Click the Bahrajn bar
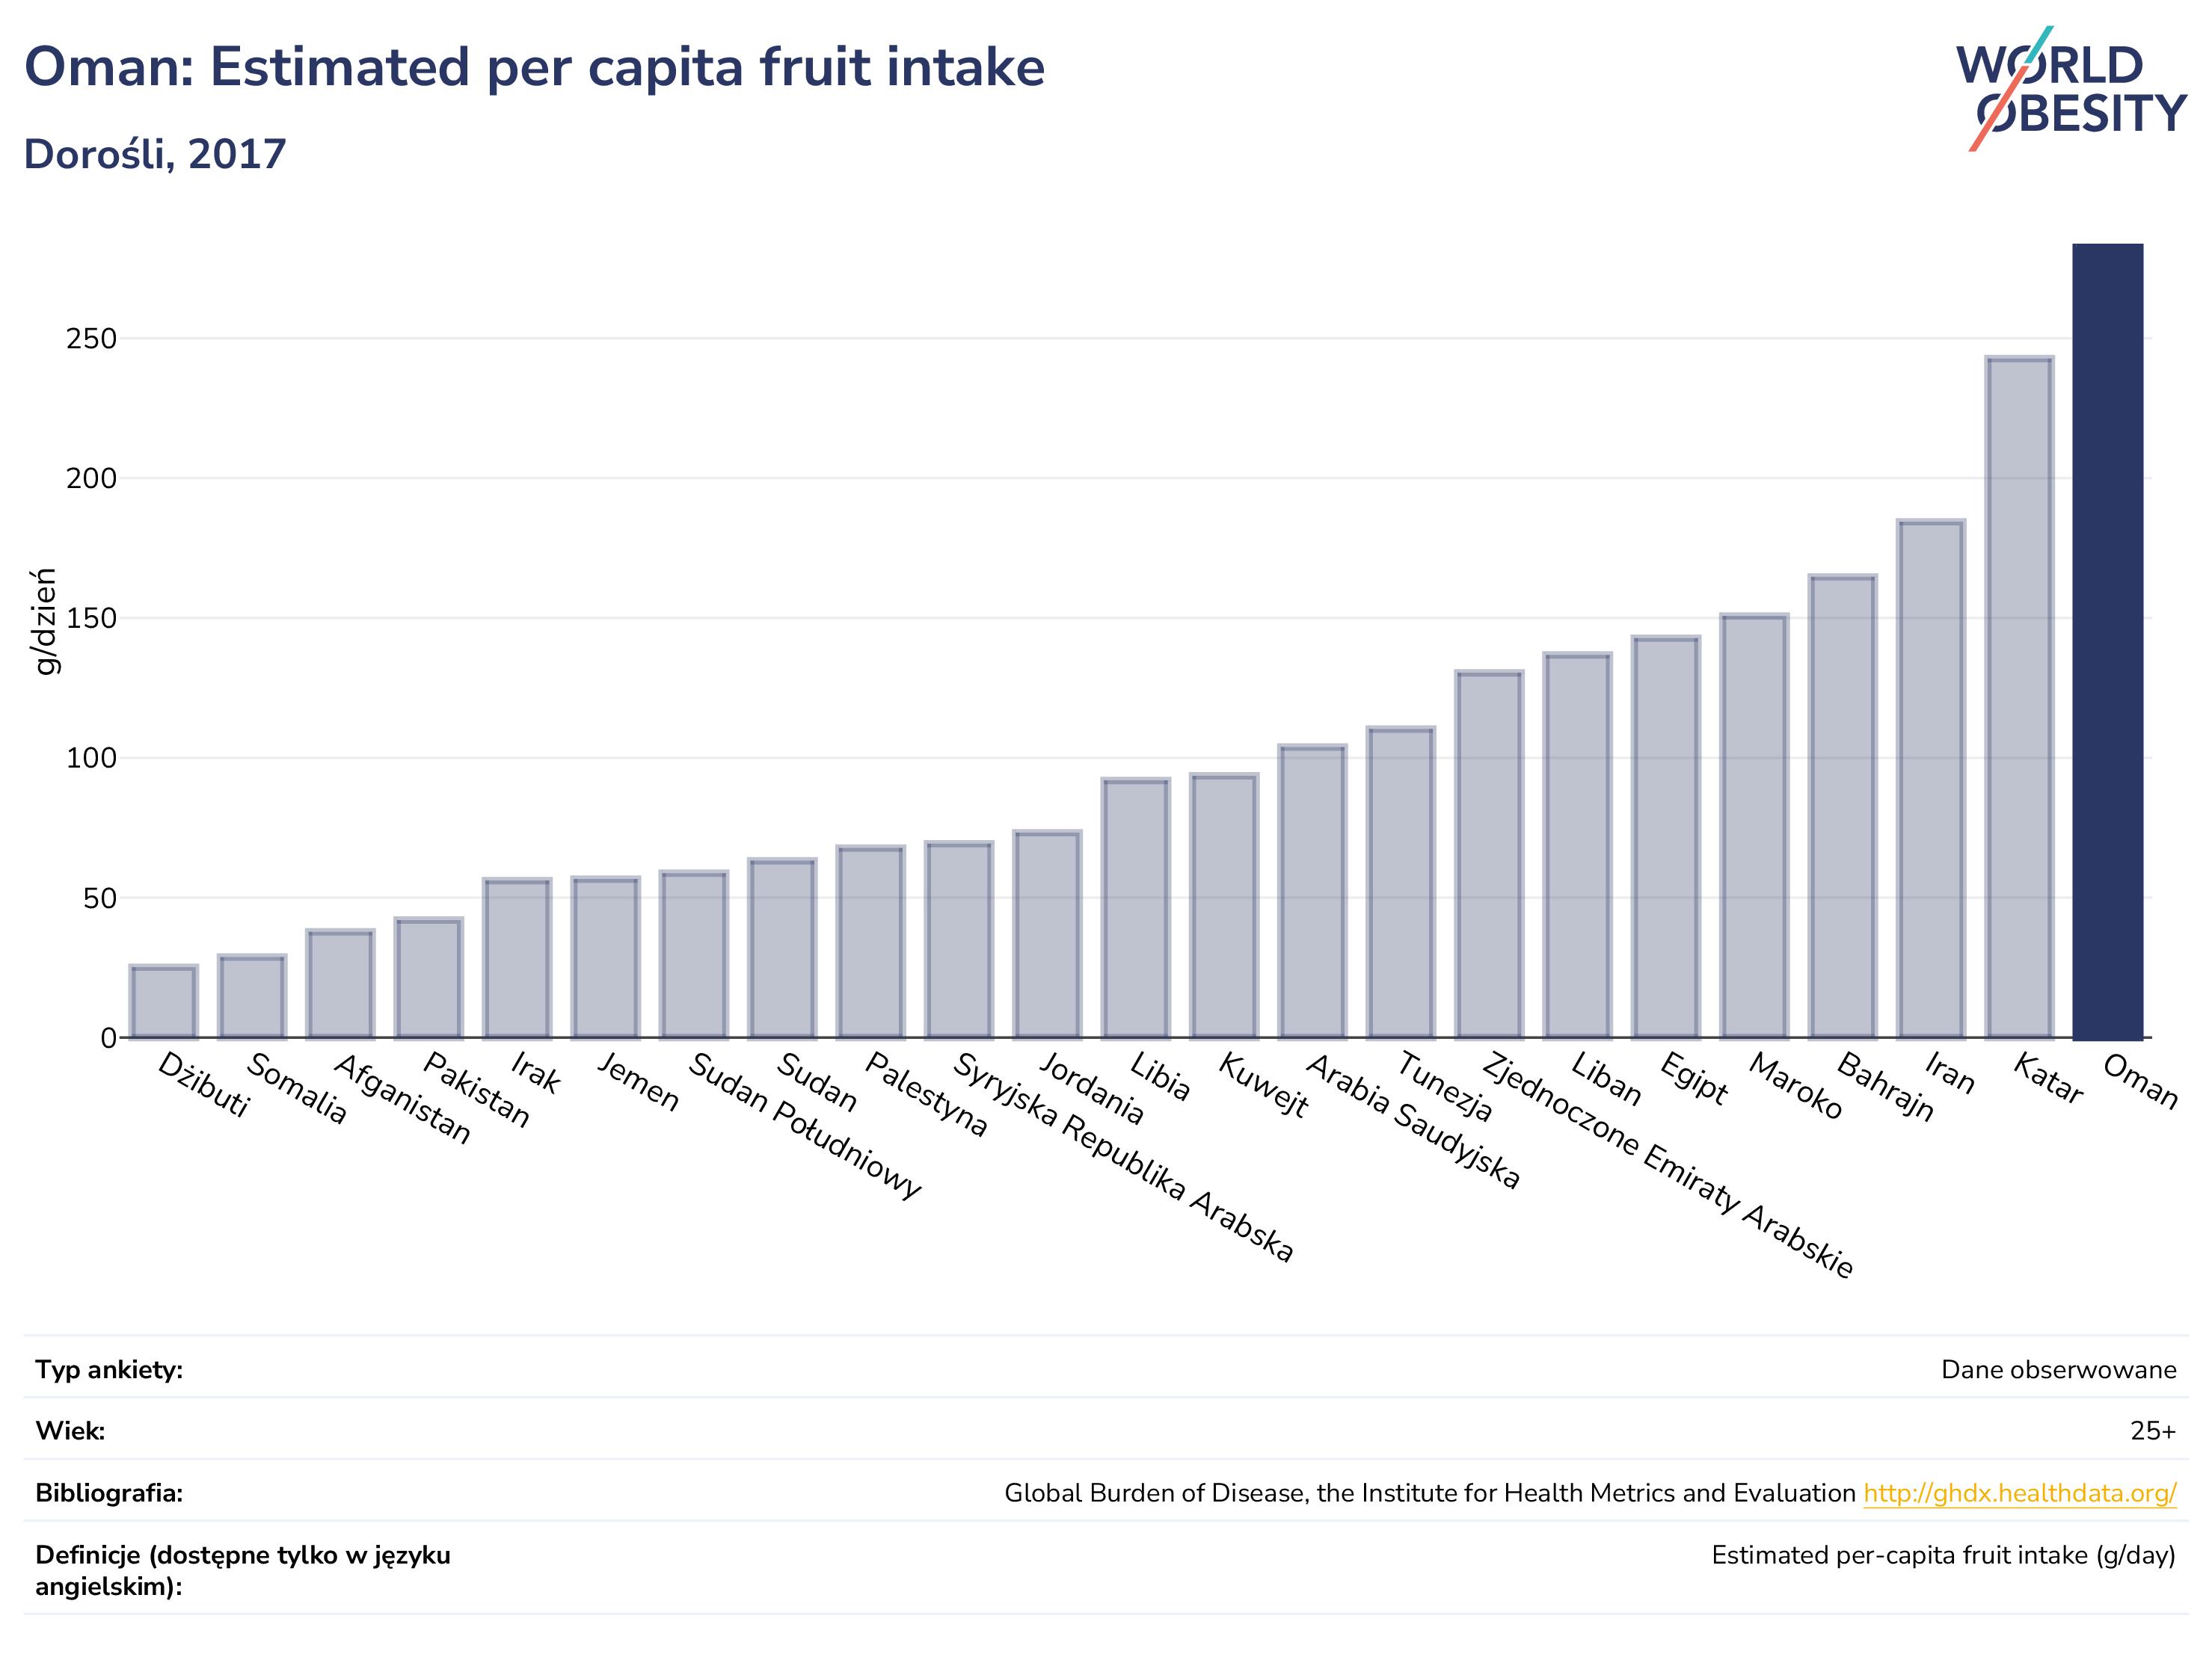This screenshot has width=2212, height=1654. pyautogui.click(x=1843, y=806)
